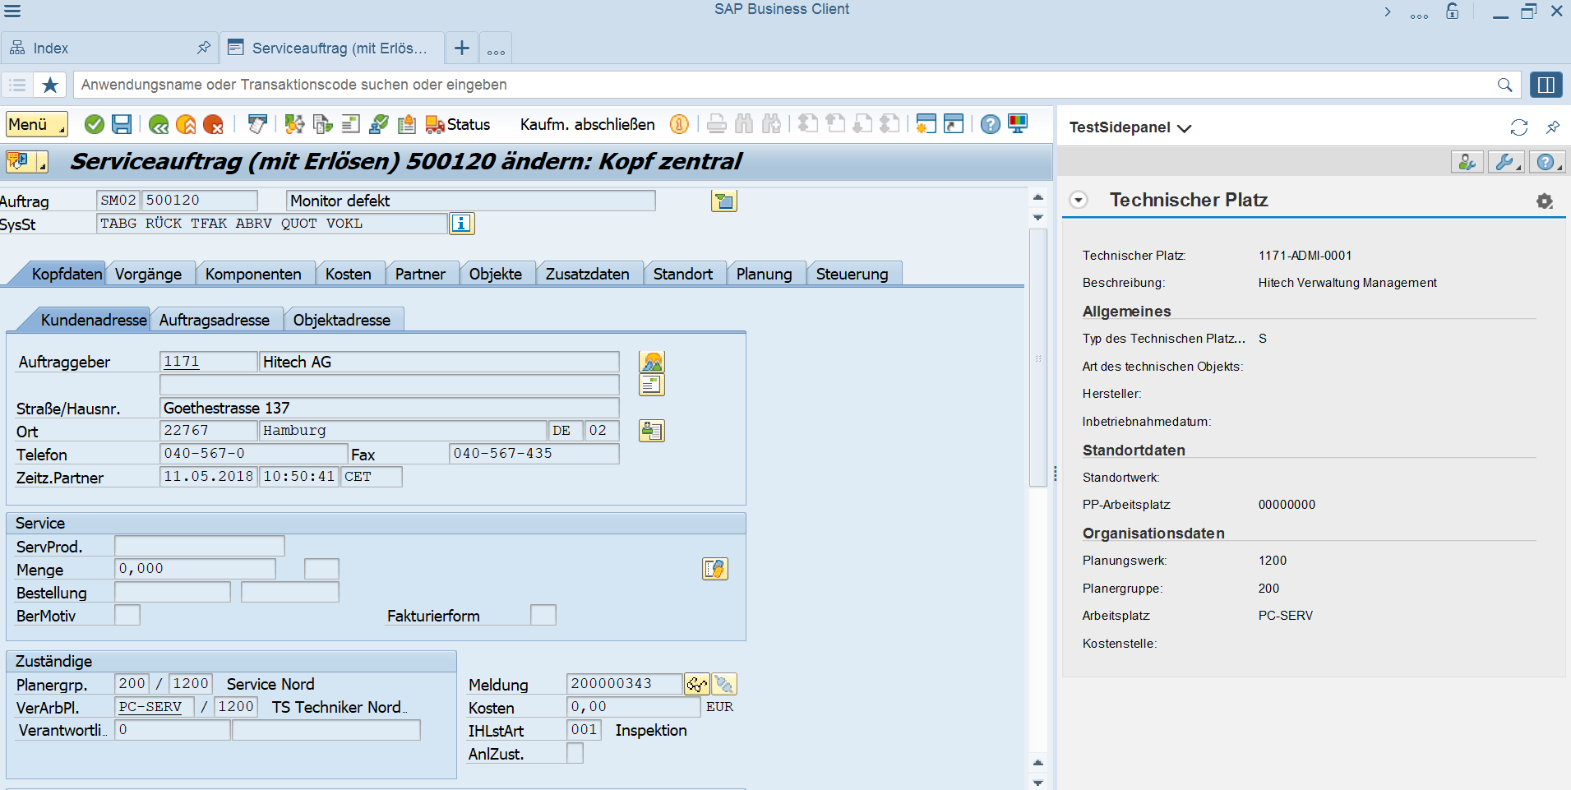
Task: Click the Customize Local Layout monitor icon
Action: tap(1018, 124)
